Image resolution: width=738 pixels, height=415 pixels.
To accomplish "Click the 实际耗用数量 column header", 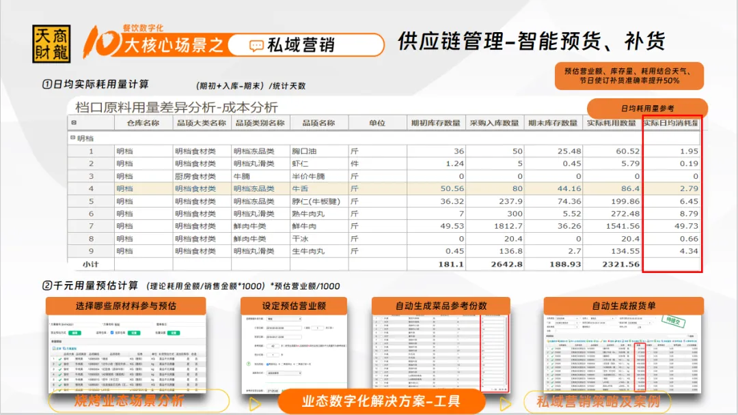I will (x=612, y=123).
